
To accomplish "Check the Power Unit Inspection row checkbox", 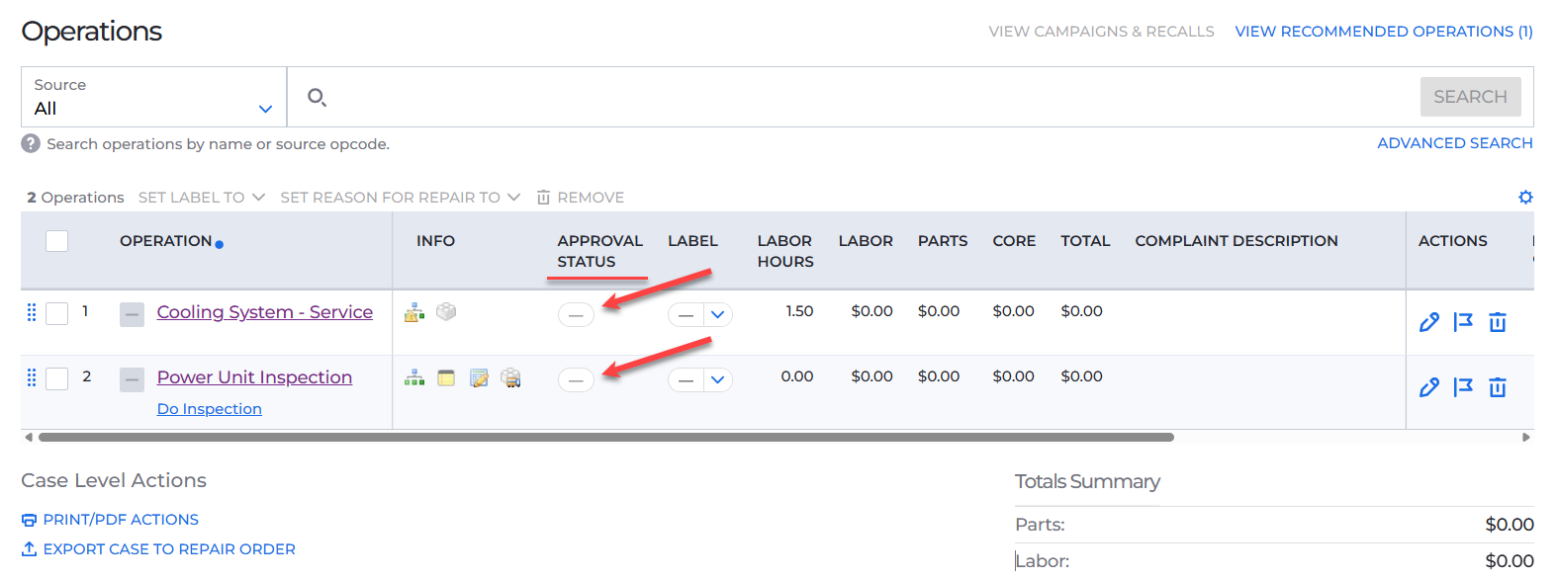I will click(57, 378).
